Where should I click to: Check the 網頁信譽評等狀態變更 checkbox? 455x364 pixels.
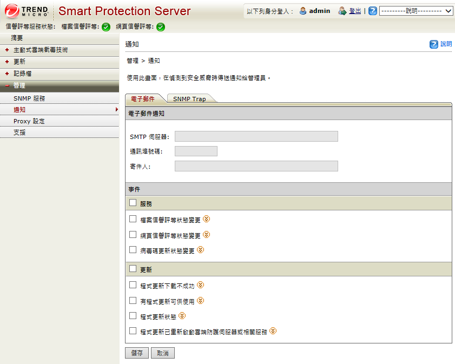(133, 235)
